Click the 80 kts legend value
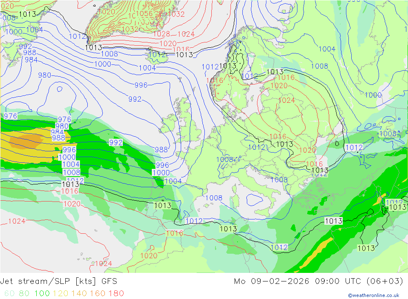This screenshot has height=299, width=408. pyautogui.click(x=24, y=293)
